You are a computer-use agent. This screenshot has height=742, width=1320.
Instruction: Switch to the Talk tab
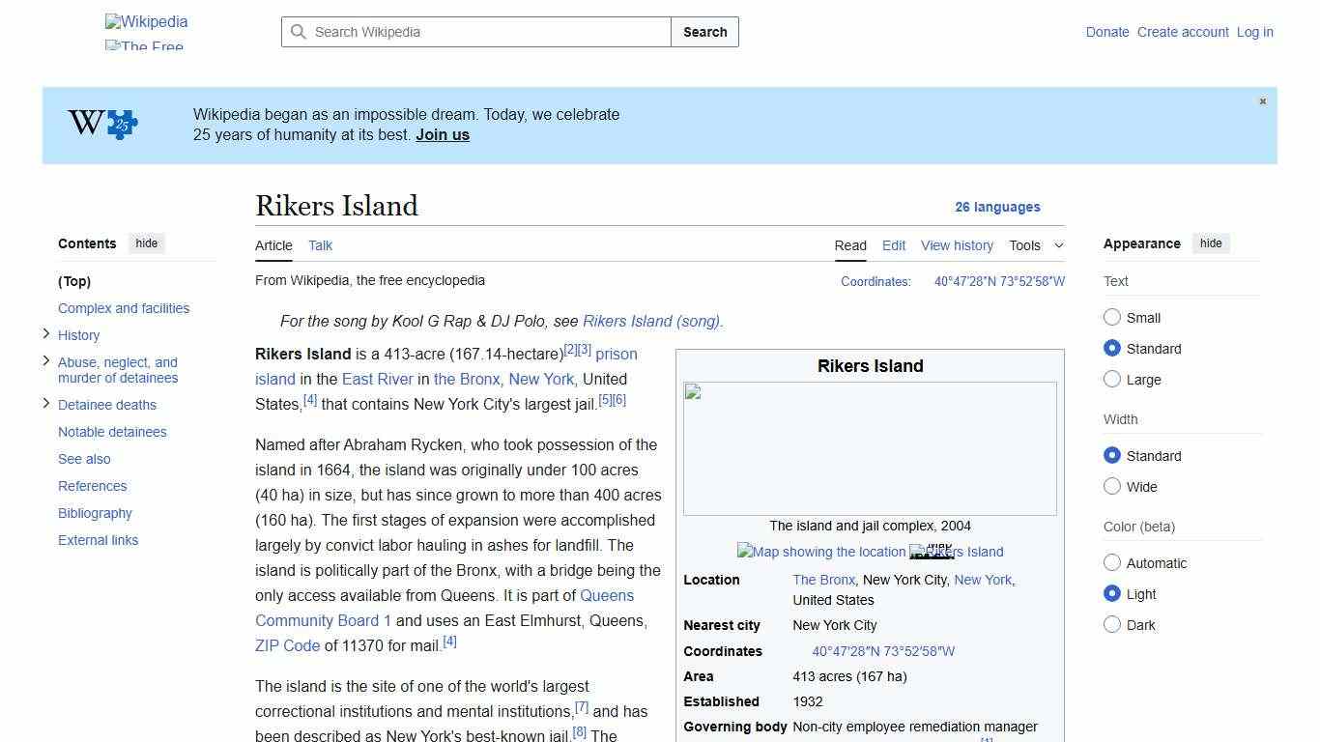[320, 245]
